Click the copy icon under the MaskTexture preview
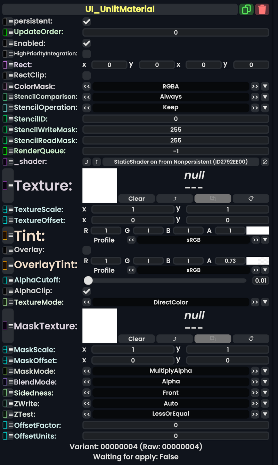 213,339
